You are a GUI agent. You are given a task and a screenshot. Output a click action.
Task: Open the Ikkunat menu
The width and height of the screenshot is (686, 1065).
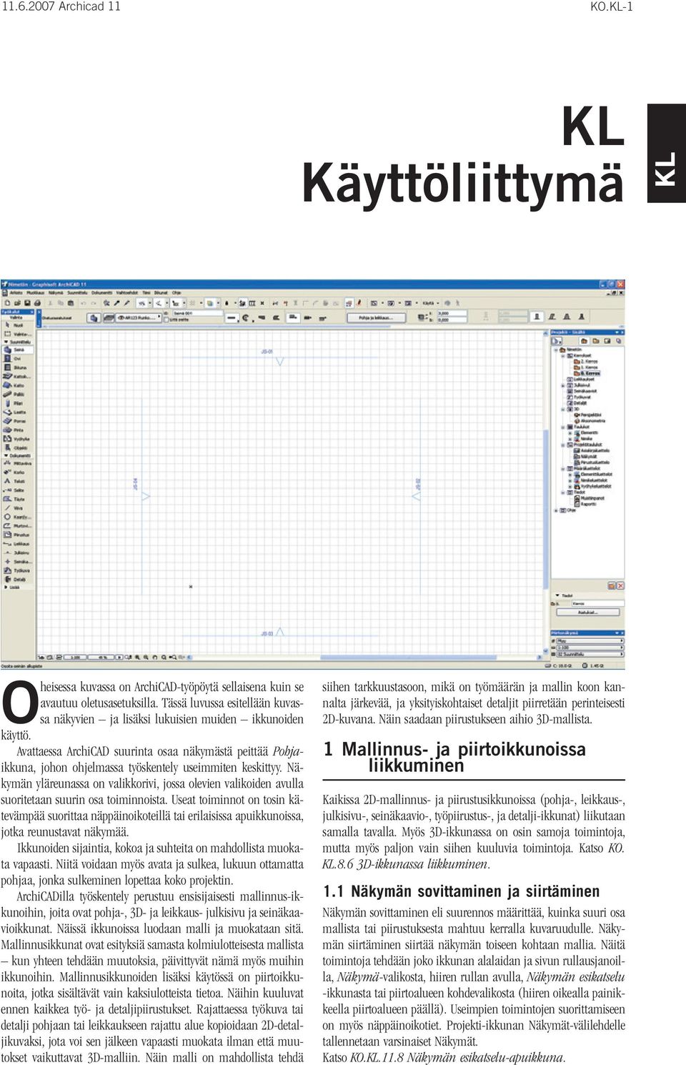click(161, 292)
